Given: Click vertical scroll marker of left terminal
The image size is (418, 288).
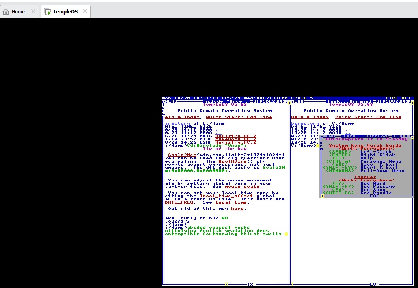Looking at the screenshot, I should pos(289,103).
